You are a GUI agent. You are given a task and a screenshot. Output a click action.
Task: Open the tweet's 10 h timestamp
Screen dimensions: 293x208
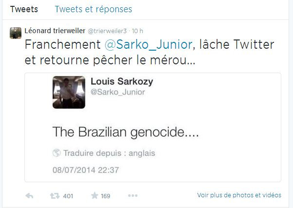(x=137, y=31)
